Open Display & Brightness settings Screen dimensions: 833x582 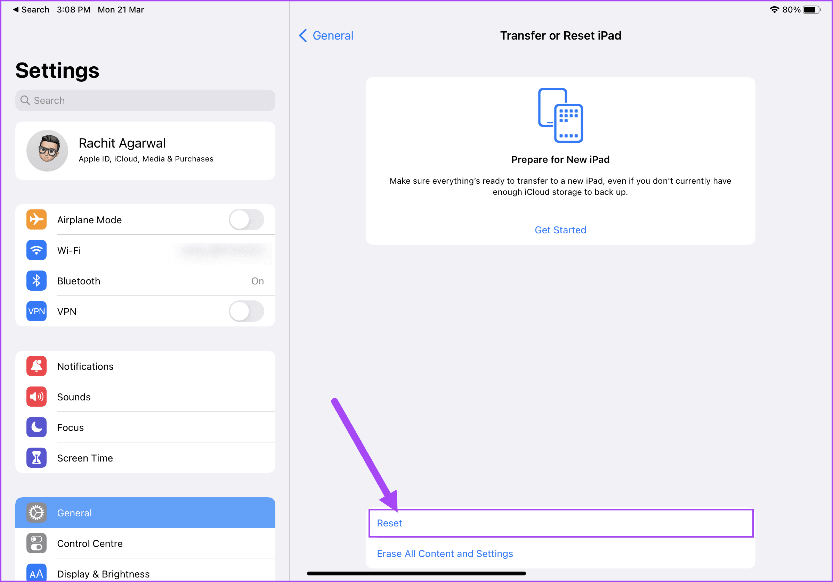145,573
